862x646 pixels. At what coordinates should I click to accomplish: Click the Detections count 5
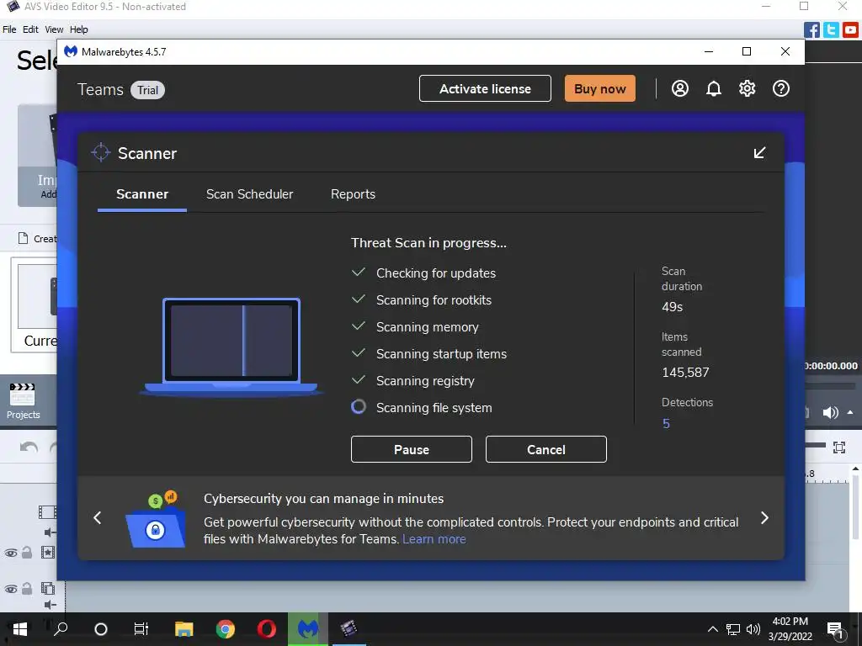[x=667, y=424]
